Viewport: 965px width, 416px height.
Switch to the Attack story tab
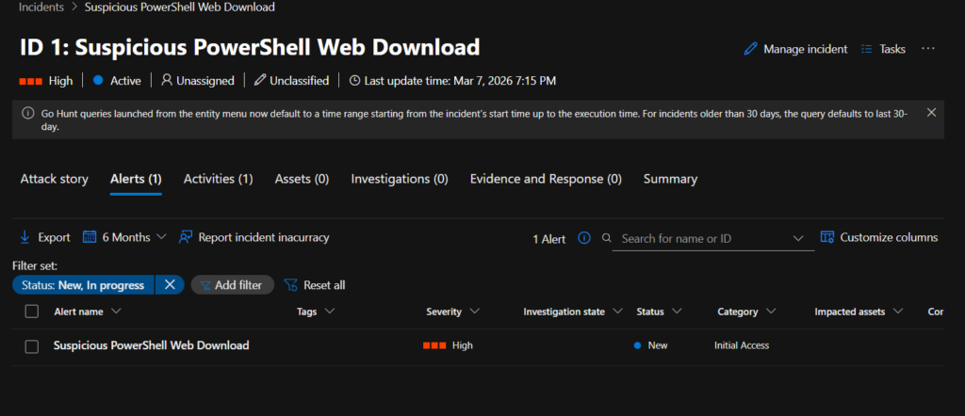54,179
